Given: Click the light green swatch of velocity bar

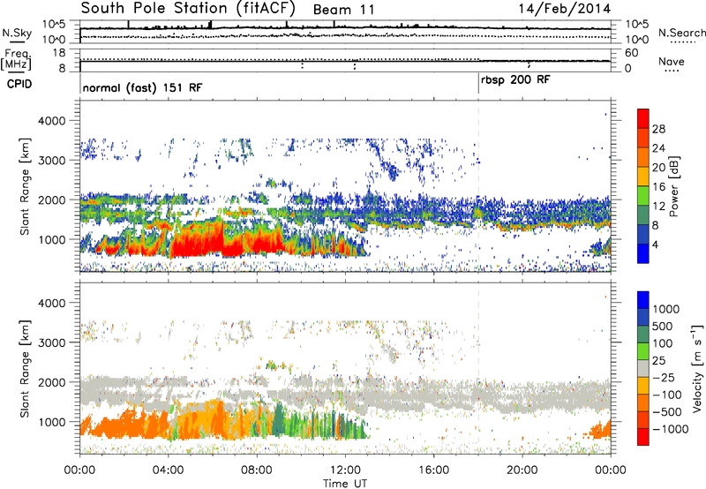Looking at the screenshot, I should [x=643, y=351].
